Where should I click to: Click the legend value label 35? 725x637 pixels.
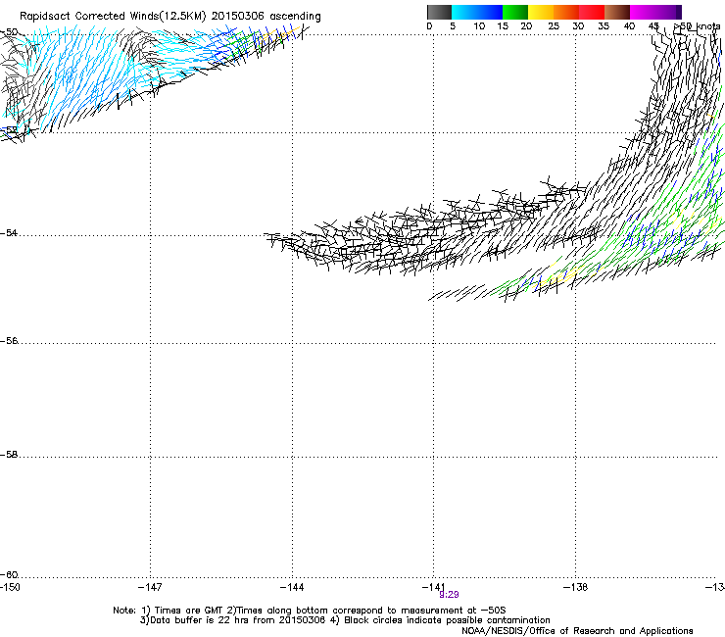604,25
